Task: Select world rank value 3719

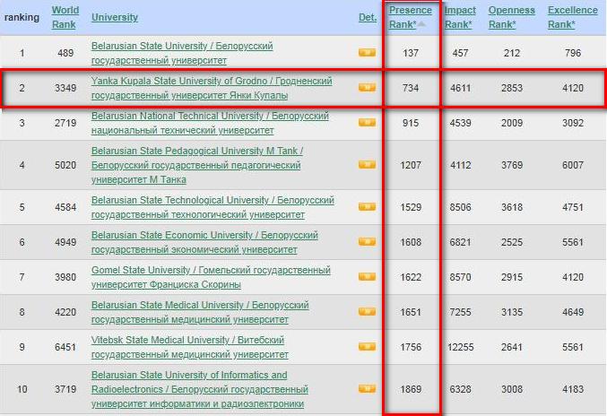Action: [x=65, y=389]
